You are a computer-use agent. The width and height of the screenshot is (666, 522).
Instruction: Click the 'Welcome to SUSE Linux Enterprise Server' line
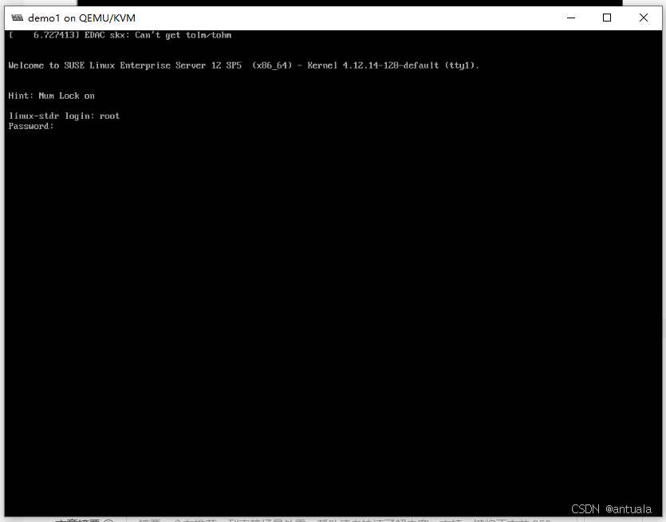point(243,65)
